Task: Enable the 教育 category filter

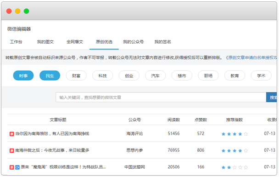Action: coord(234,76)
